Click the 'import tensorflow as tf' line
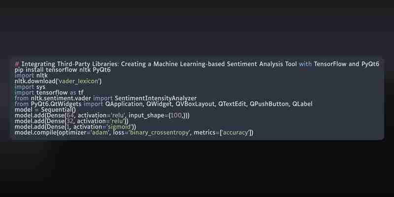394x197 pixels. (x=49, y=93)
